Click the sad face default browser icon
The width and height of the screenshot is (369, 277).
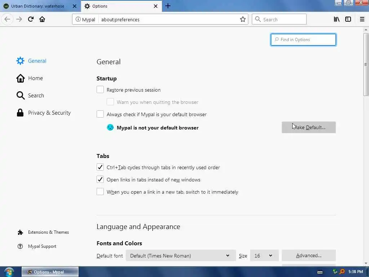(110, 127)
